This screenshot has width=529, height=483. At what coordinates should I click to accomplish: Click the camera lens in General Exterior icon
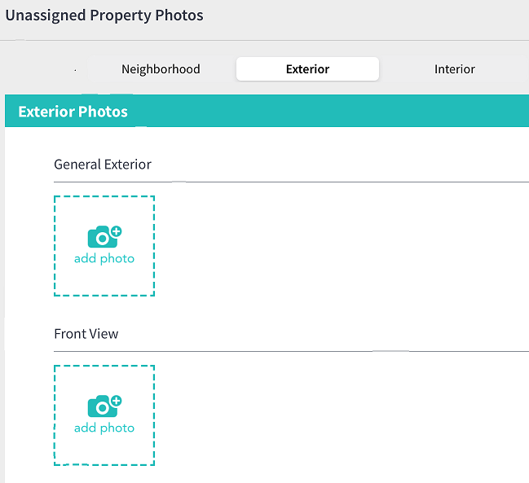102,239
